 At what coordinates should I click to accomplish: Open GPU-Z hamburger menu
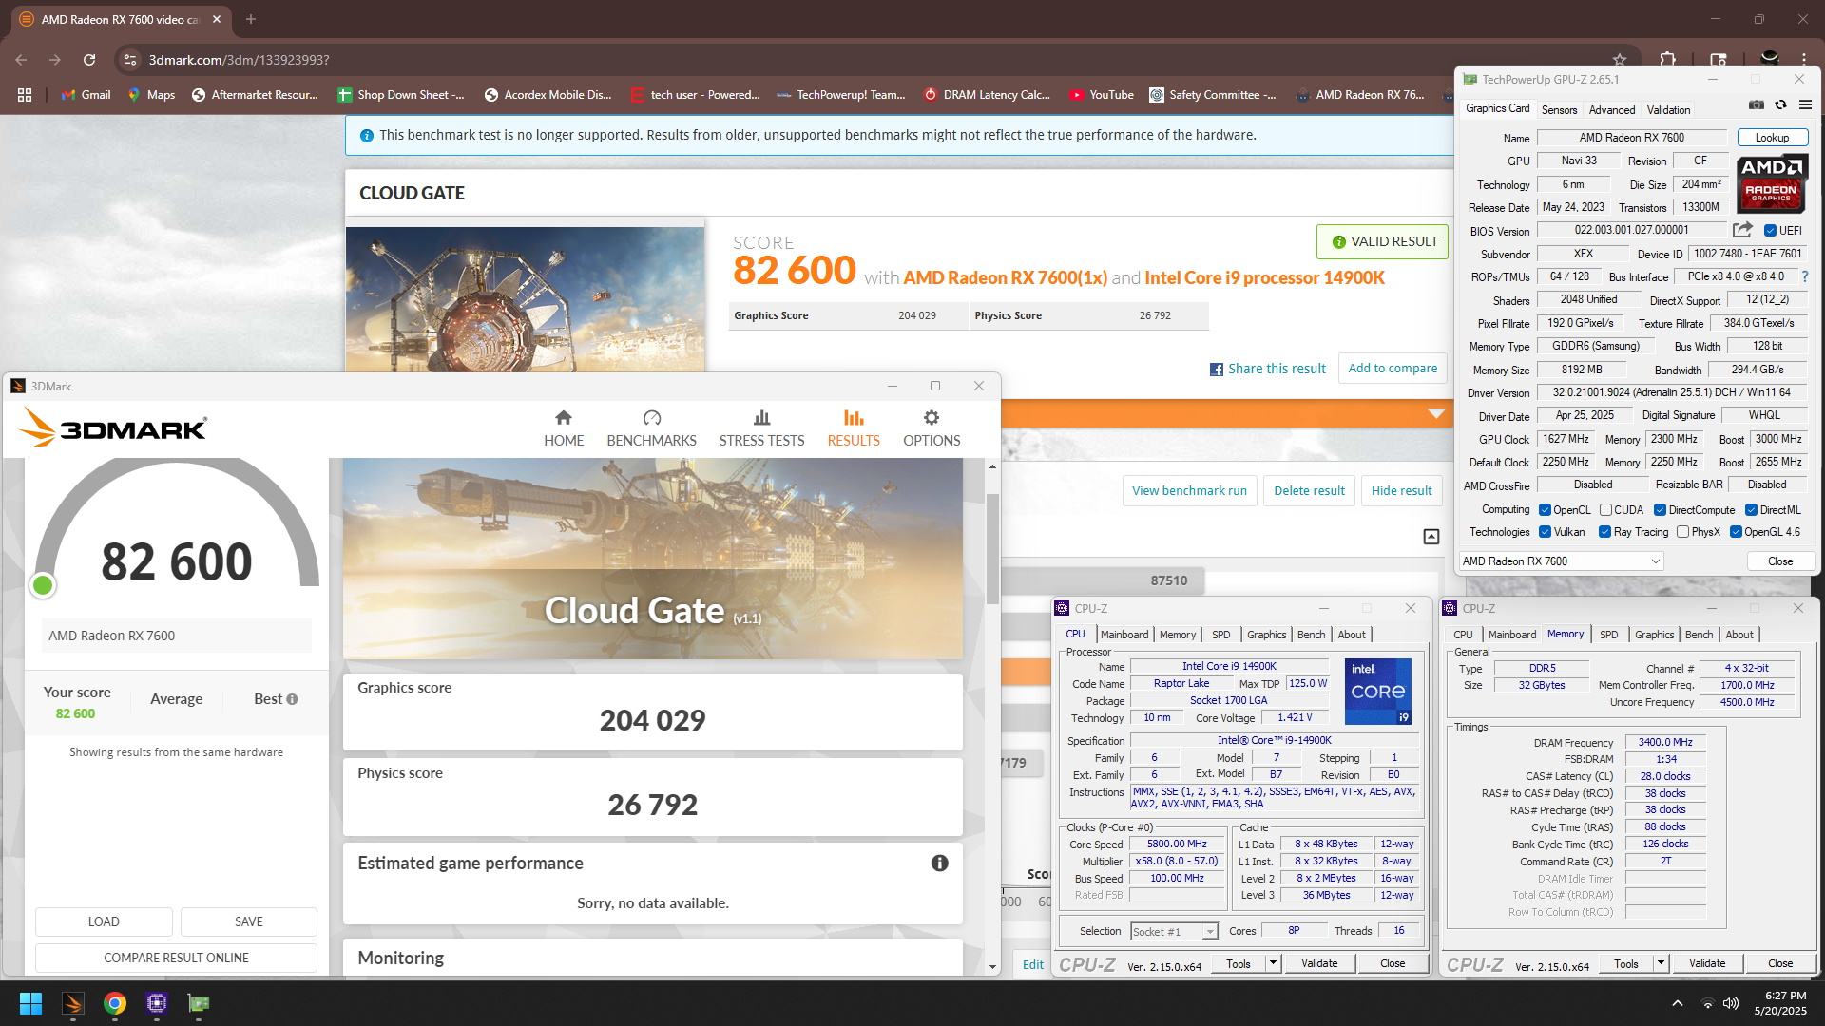pyautogui.click(x=1805, y=105)
